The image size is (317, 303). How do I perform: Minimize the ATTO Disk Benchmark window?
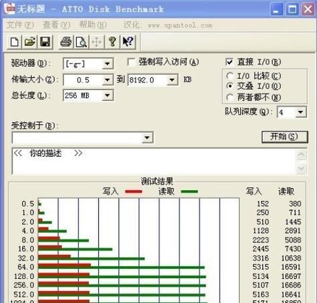276,9
